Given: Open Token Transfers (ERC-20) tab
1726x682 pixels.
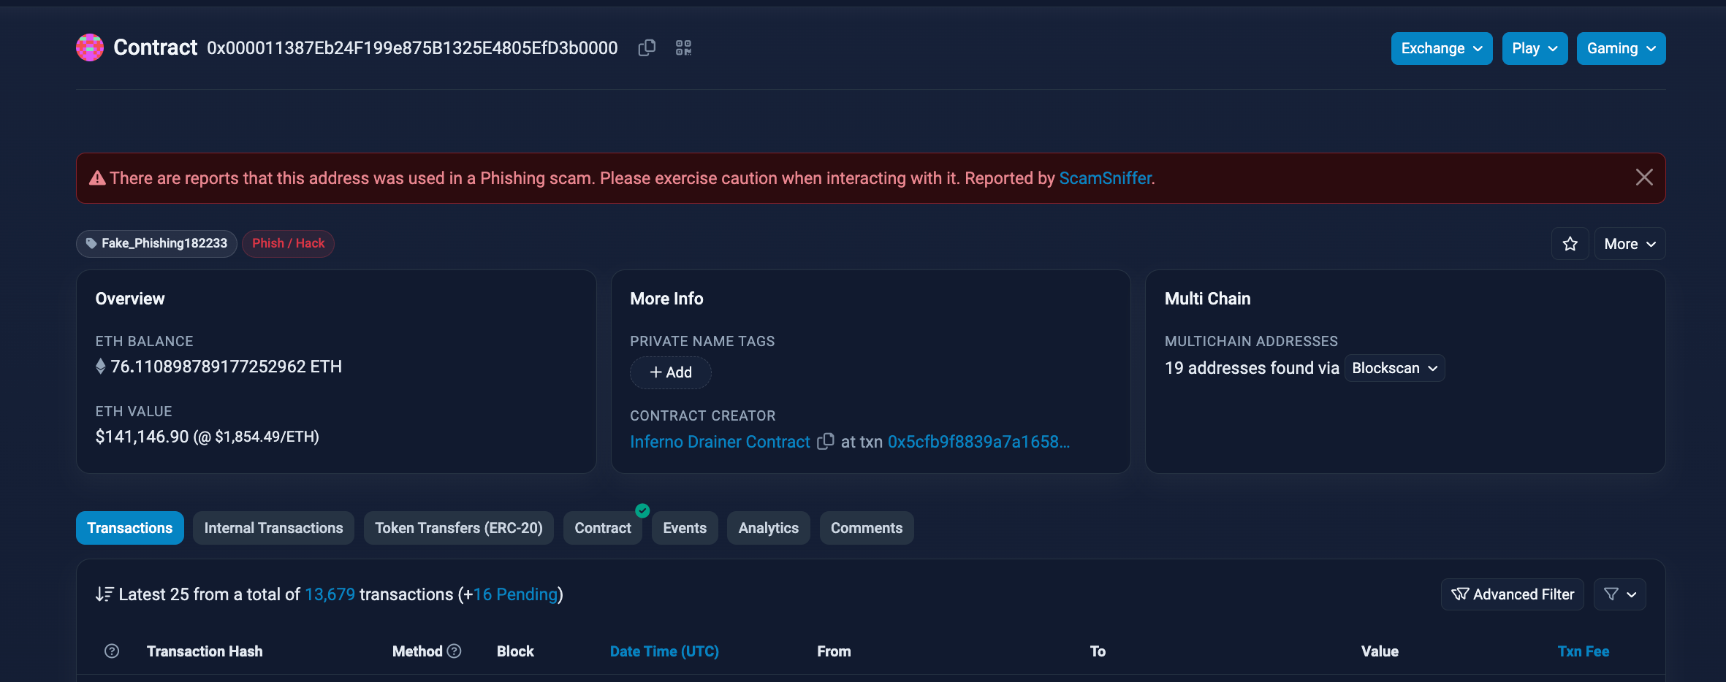Looking at the screenshot, I should pos(459,528).
